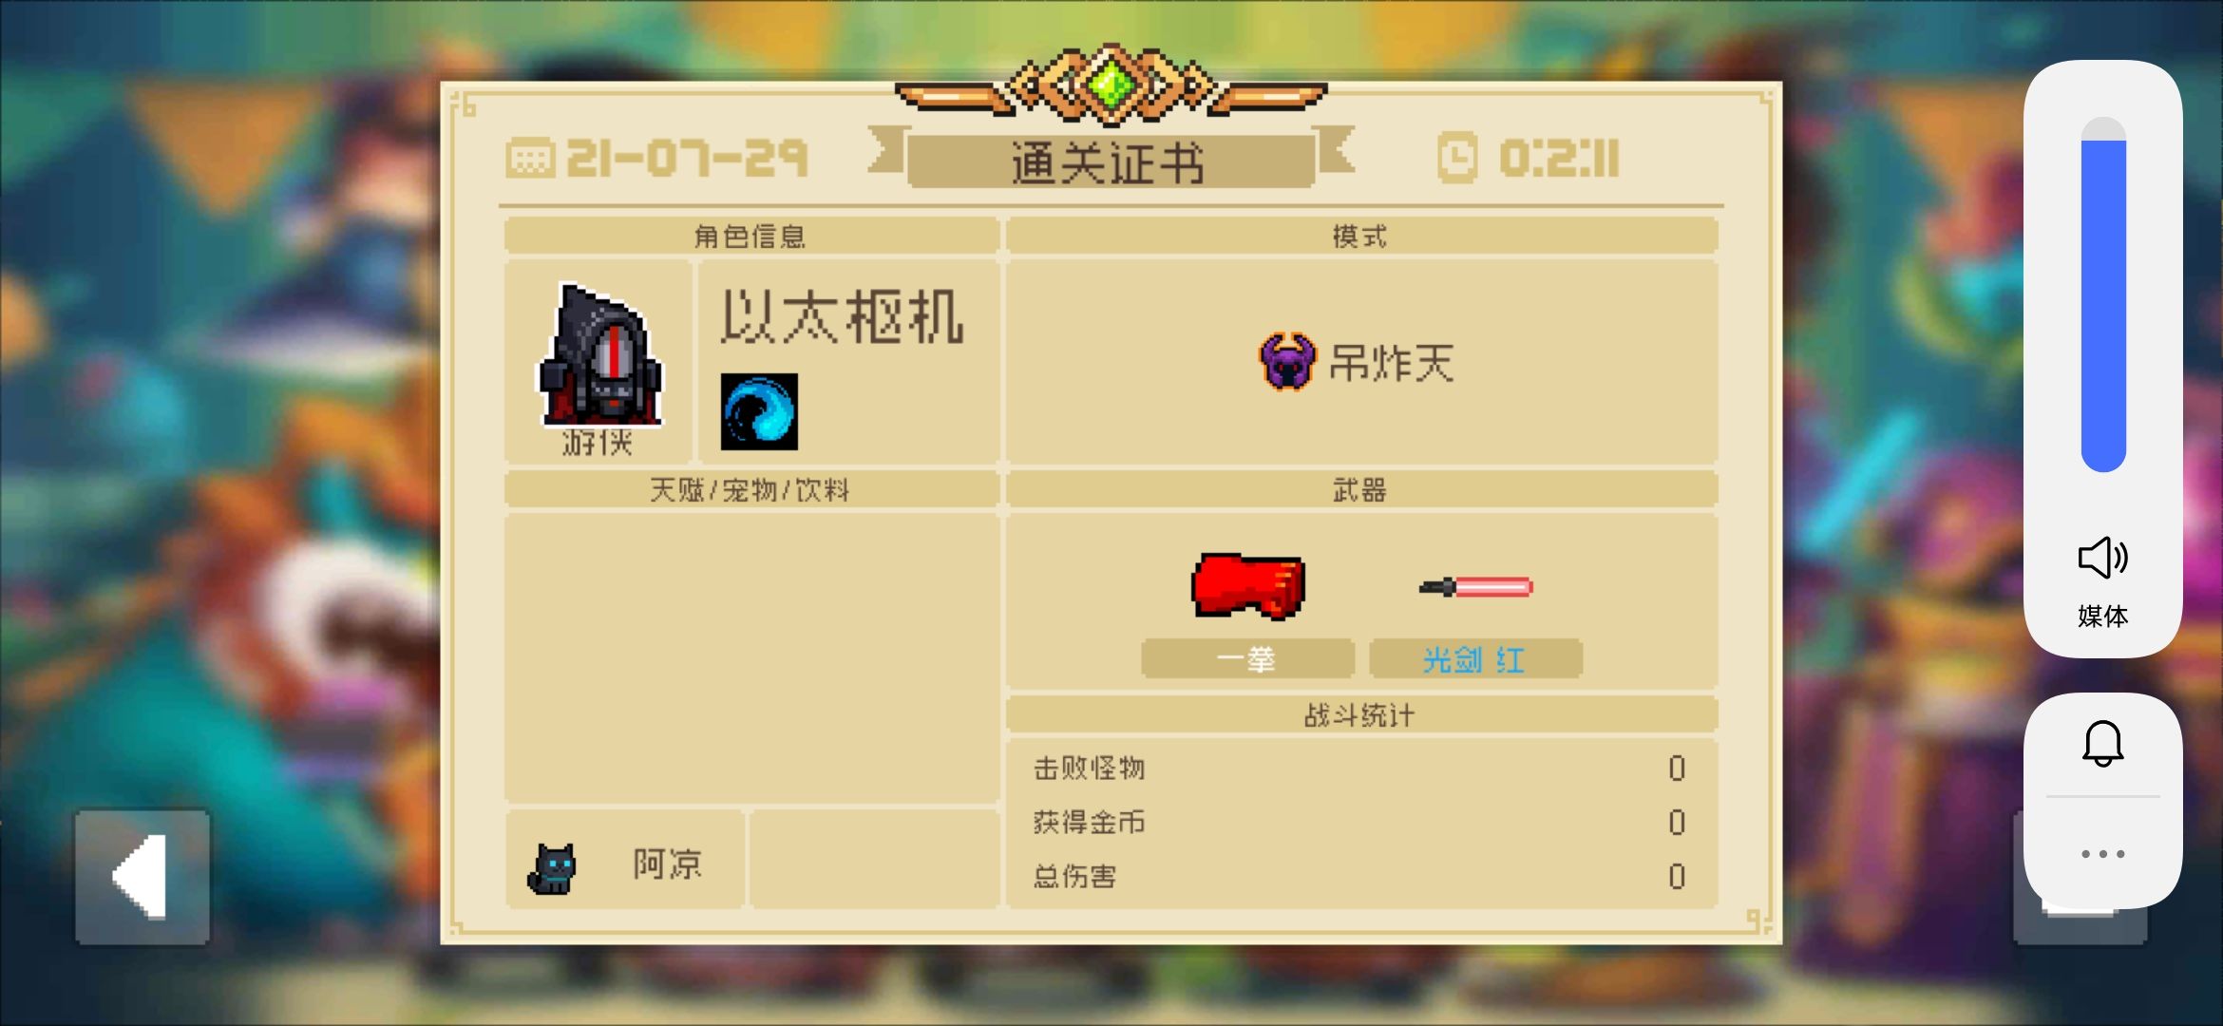Click the pet name 阿凉
The height and width of the screenshot is (1026, 2223).
668,864
